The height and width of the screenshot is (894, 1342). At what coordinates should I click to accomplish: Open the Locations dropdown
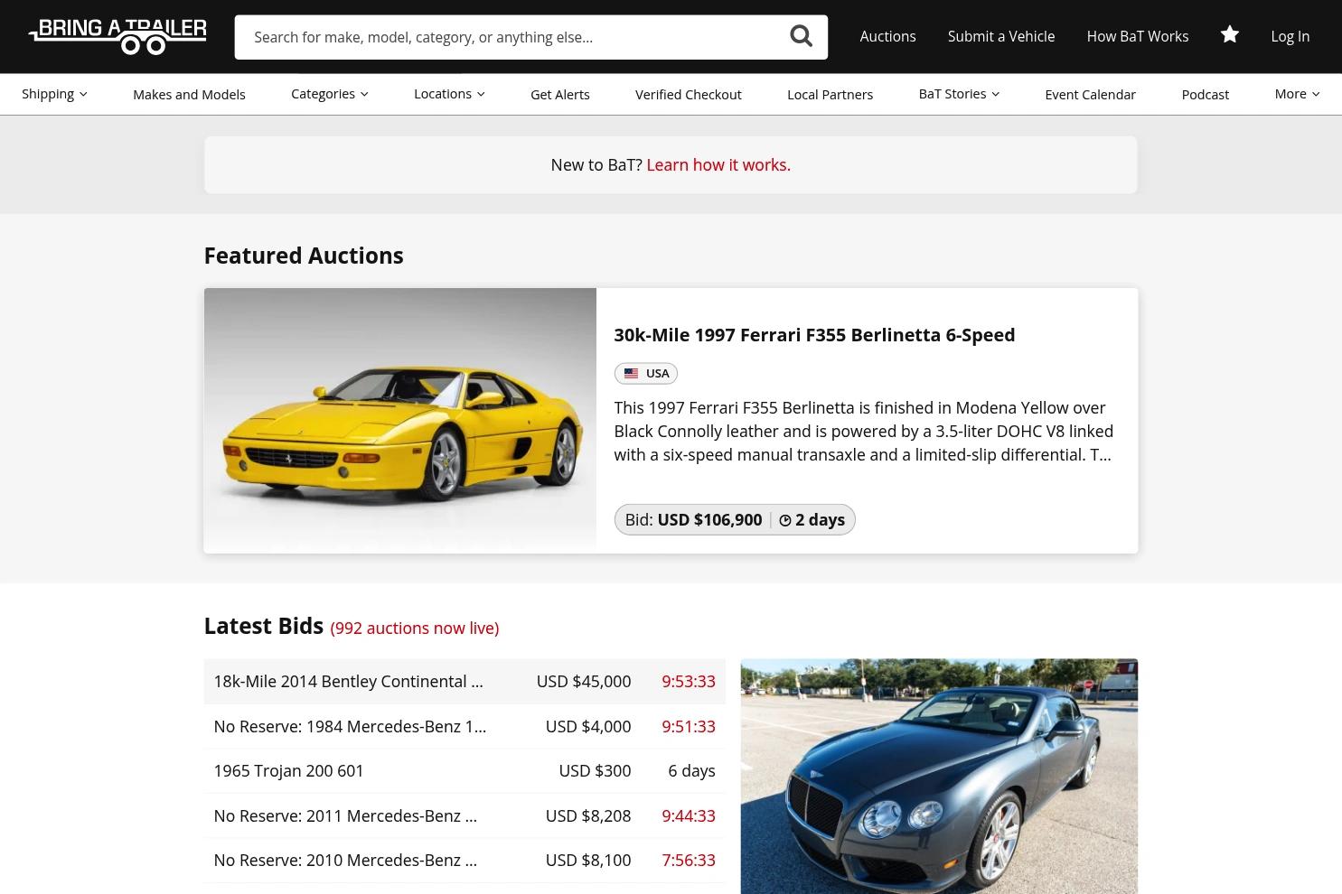point(449,94)
